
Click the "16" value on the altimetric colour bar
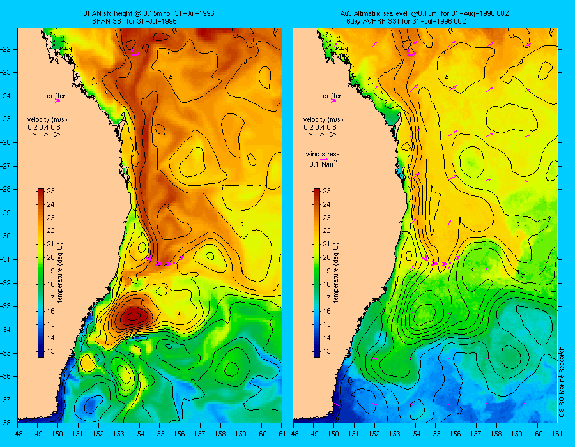326,311
